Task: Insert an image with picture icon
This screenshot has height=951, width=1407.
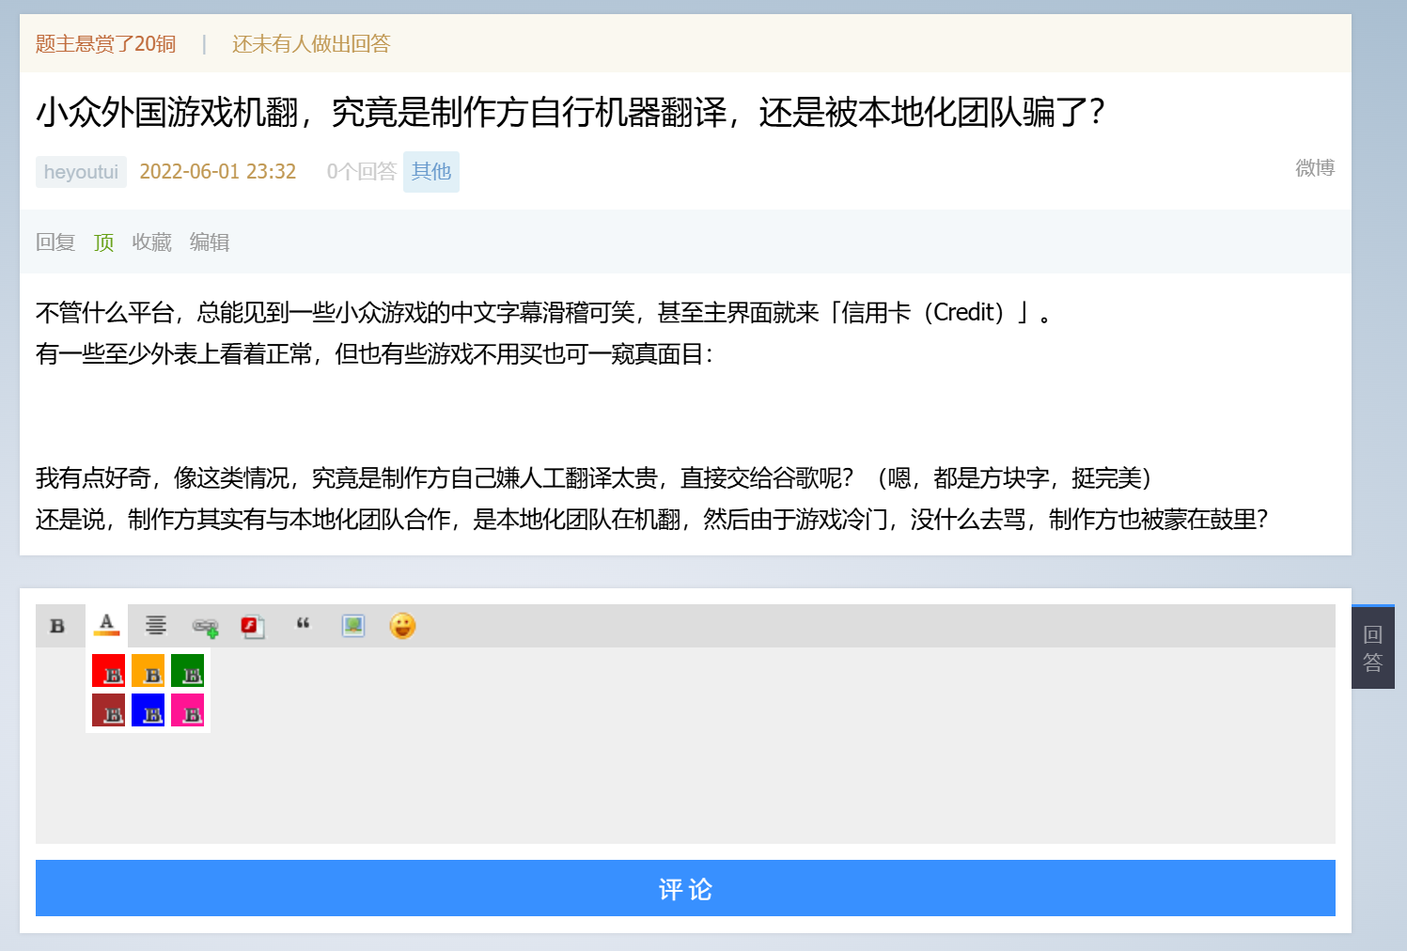Action: click(353, 626)
